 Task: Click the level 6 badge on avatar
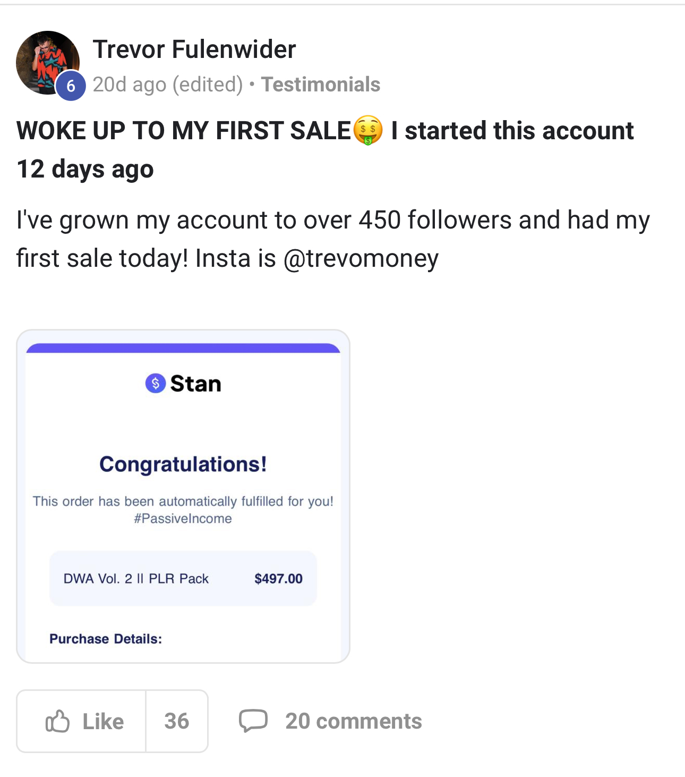click(71, 86)
